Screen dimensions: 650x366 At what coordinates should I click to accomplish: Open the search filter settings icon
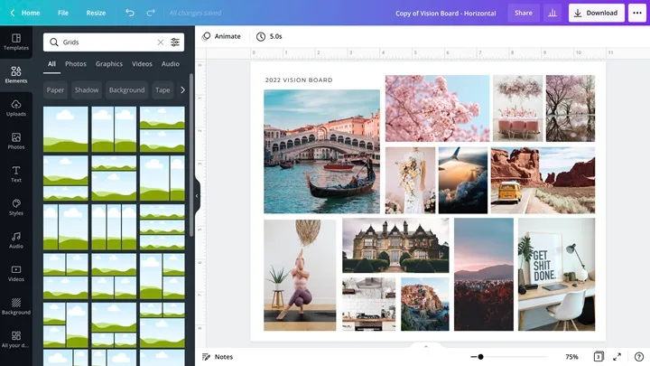175,42
